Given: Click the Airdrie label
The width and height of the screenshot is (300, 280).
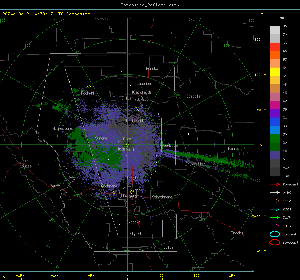Looking at the screenshot, I should pos(131,178).
